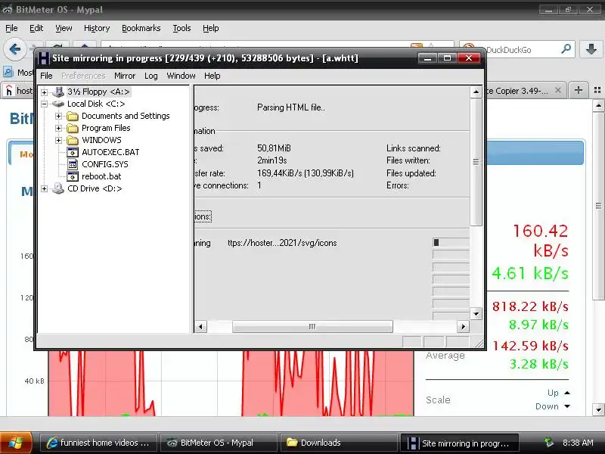The image size is (605, 454).
Task: Click the Mypal page scrollbar up arrow
Action: 598,105
